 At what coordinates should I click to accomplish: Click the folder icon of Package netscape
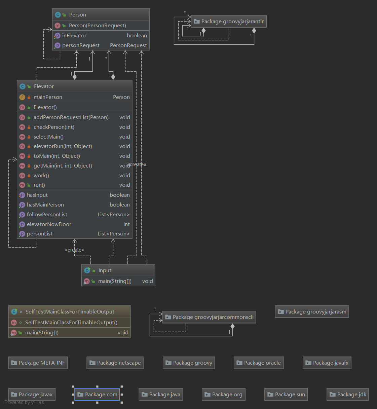[92, 363]
